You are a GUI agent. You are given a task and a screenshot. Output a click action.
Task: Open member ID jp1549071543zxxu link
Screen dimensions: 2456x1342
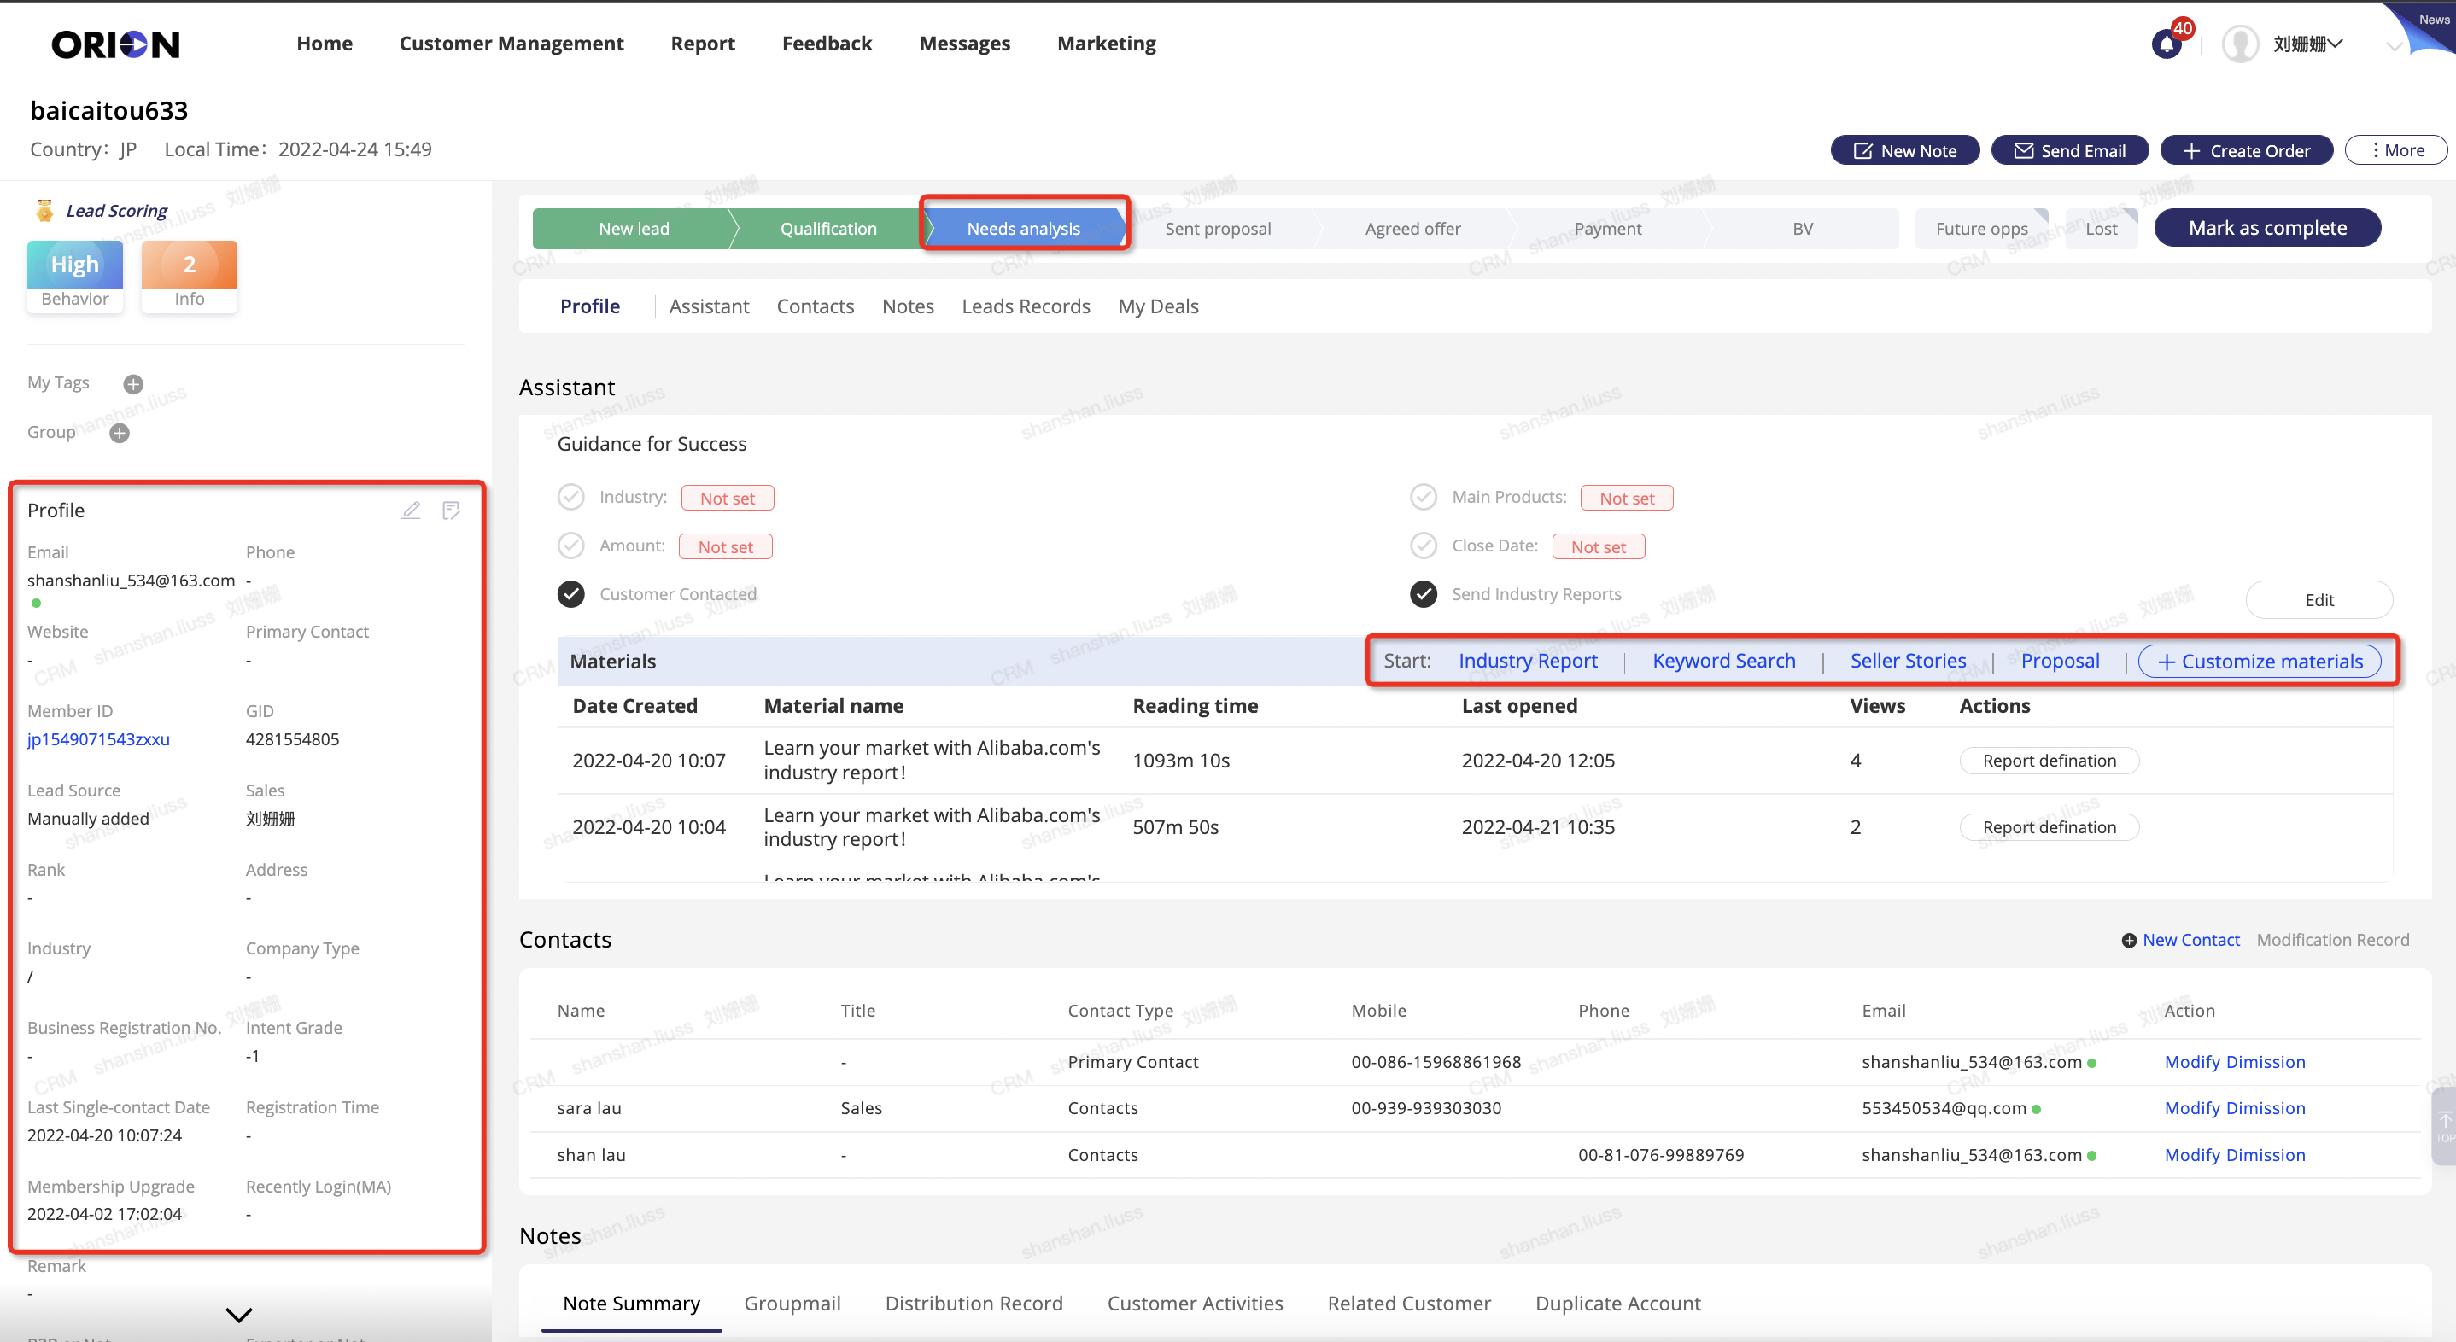coord(98,739)
